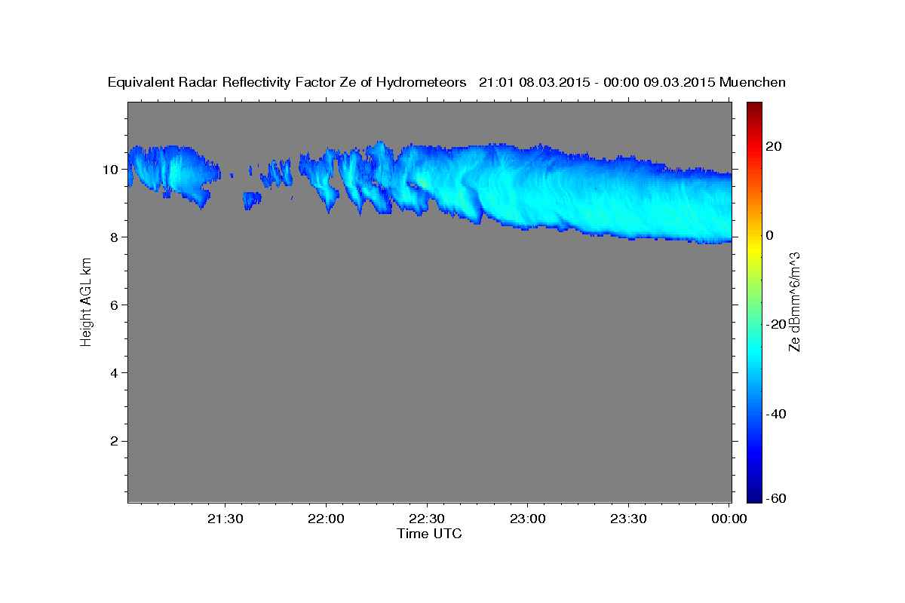The image size is (905, 603).
Task: Click the 23:30 time tick label
Action: point(629,519)
